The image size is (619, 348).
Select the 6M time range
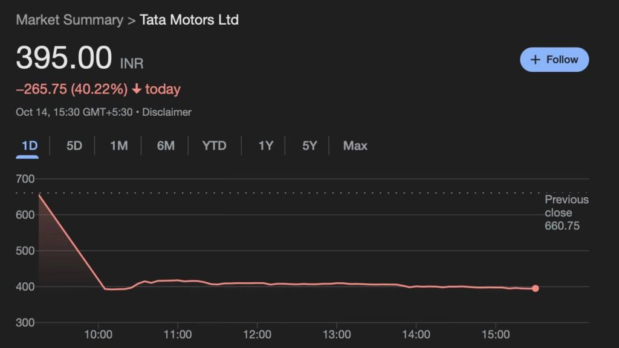[x=164, y=145]
